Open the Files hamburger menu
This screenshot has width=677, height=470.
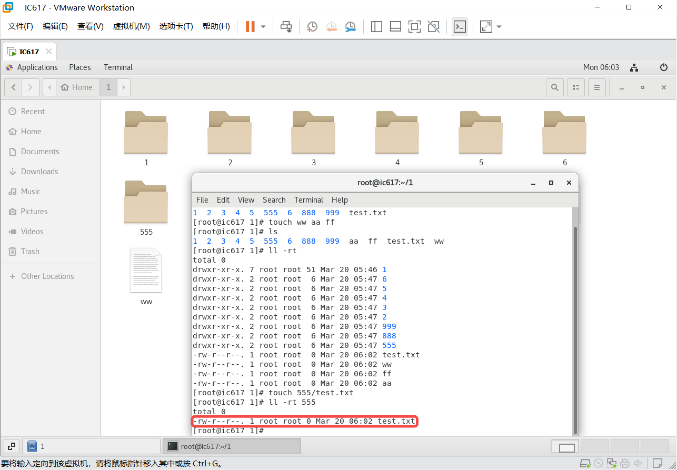click(596, 87)
